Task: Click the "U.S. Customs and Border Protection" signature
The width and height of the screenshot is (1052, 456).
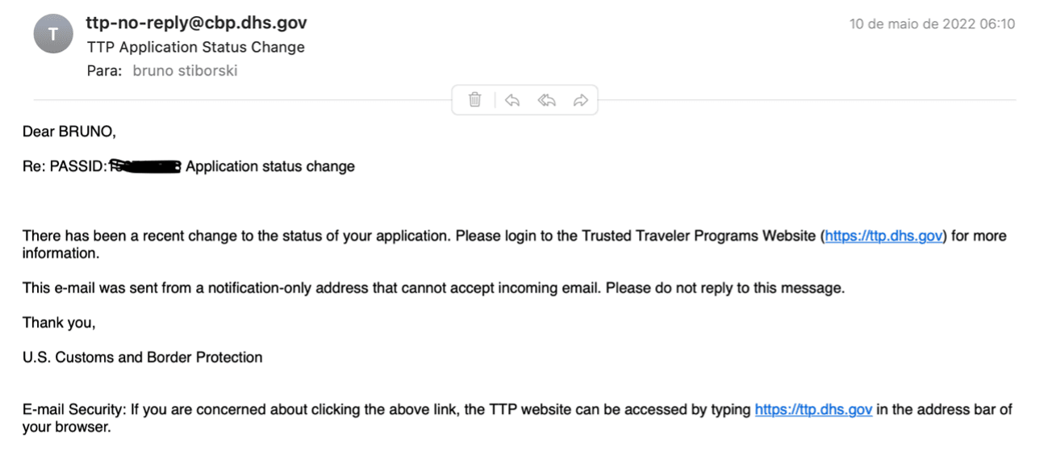Action: click(142, 357)
